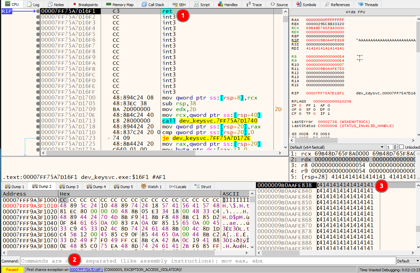The height and width of the screenshot is (273, 420).
Task: Click the Hide FPU button
Action: (x=355, y=12)
